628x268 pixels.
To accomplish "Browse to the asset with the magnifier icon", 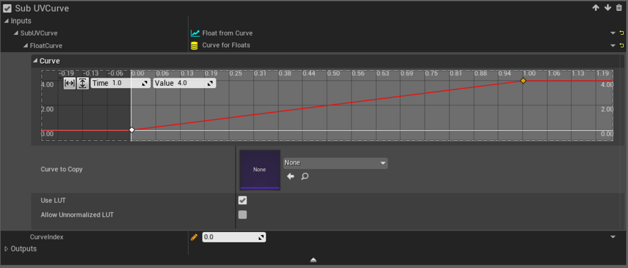I will point(305,176).
